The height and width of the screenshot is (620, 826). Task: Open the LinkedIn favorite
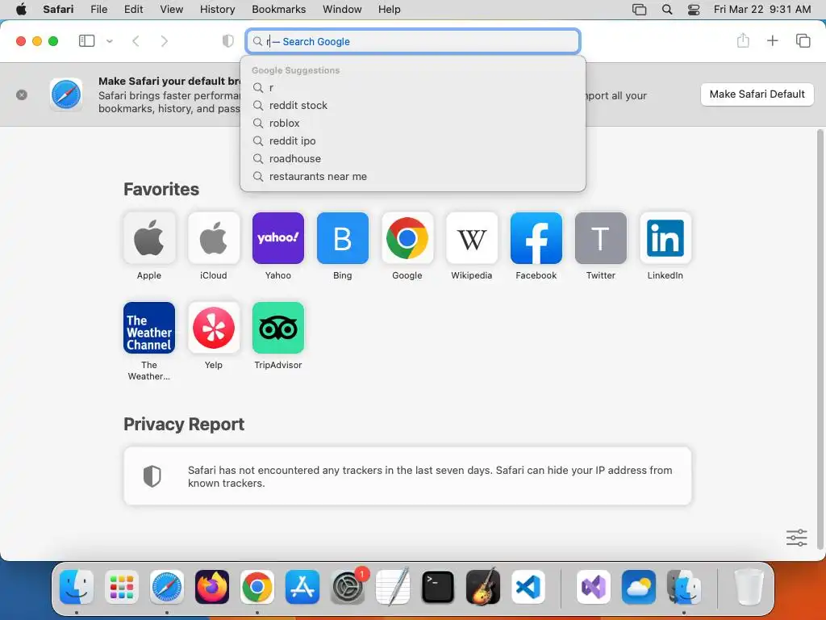665,238
